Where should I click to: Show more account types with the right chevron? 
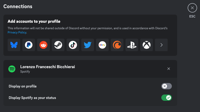click(x=161, y=45)
